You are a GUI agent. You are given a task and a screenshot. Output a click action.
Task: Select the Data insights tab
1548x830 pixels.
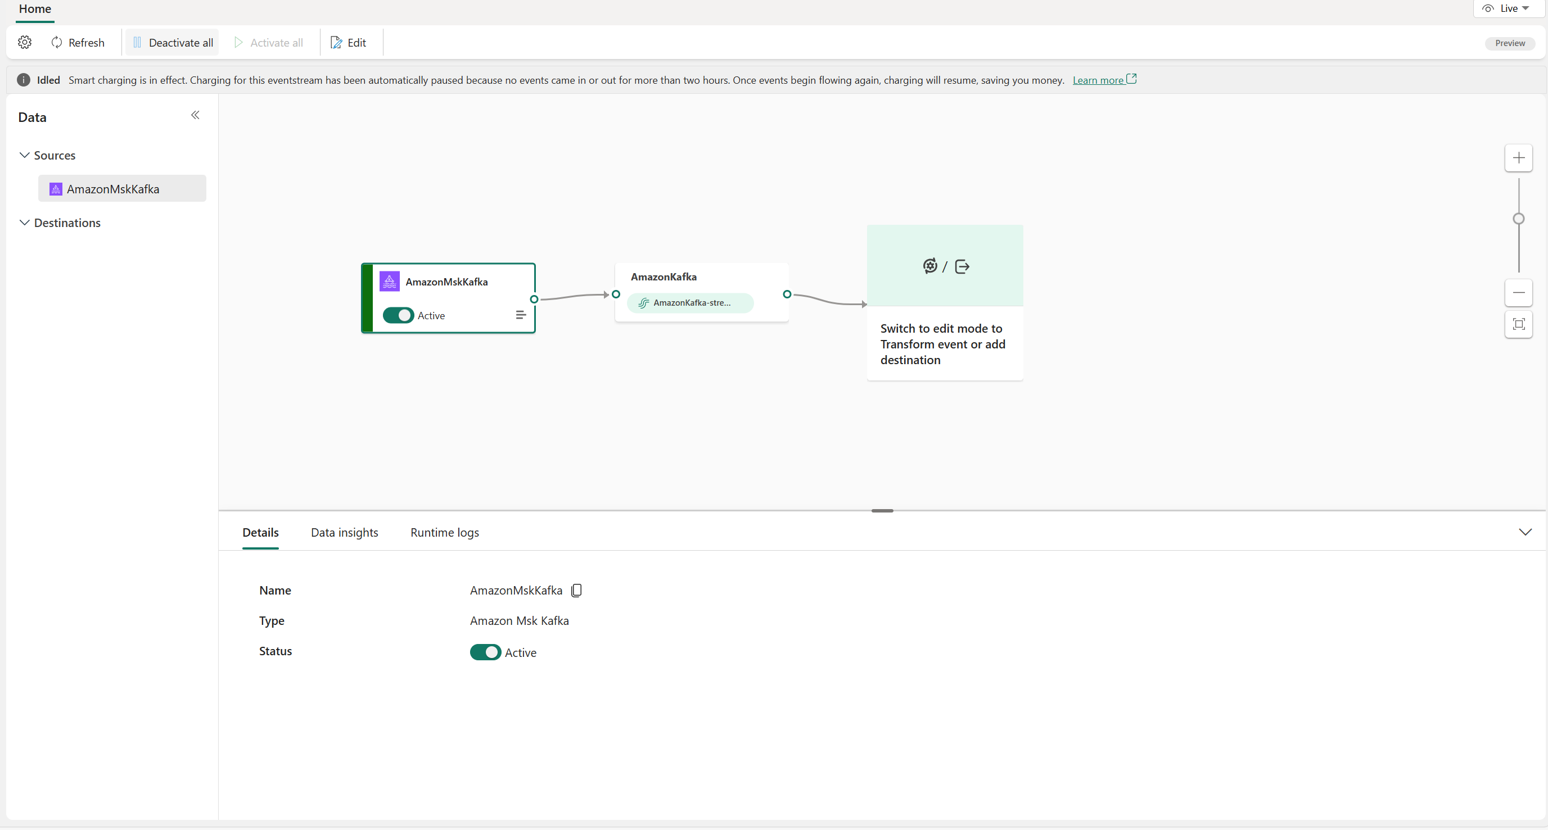point(344,532)
